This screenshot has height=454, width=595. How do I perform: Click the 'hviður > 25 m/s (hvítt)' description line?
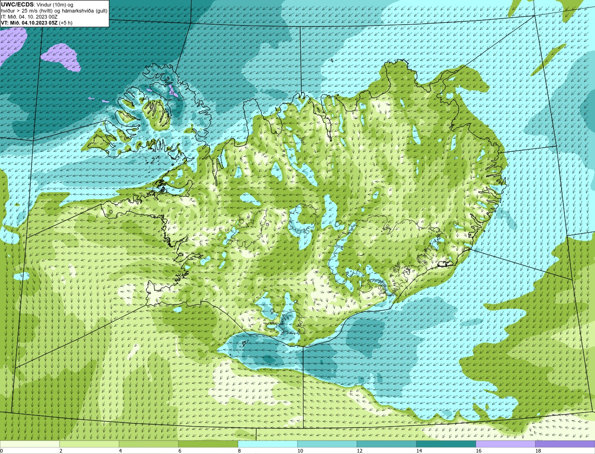pyautogui.click(x=54, y=11)
